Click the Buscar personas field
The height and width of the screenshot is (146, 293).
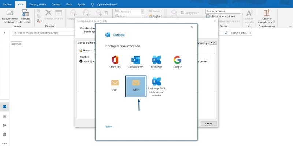click(223, 11)
